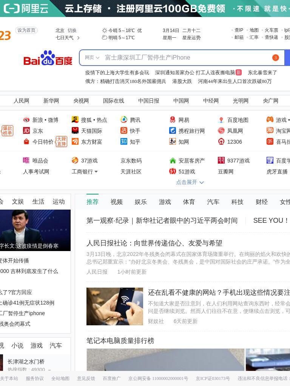Open Tmall International icon
Screen dimensions: 290x386
tap(75, 130)
